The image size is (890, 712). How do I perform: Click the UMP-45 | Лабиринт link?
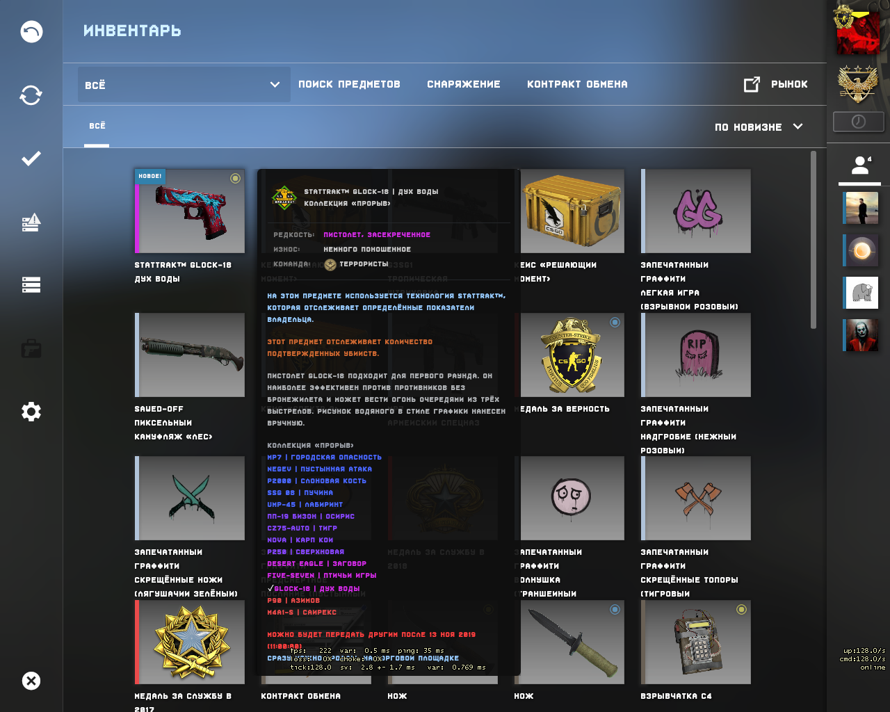point(305,505)
